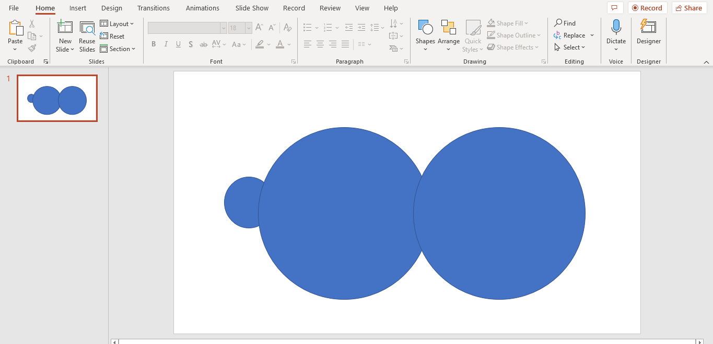
Task: Toggle underline formatting
Action: 178,44
